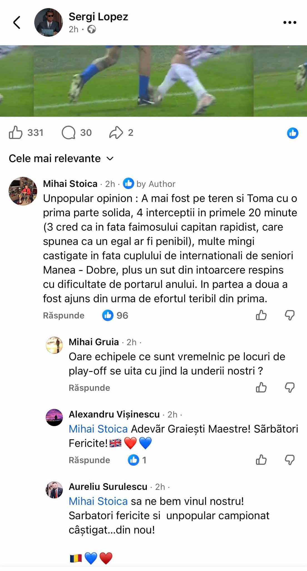The height and width of the screenshot is (571, 307).
Task: Tap Răspunde under Mihai Gruia's reply
Action: [x=89, y=388]
